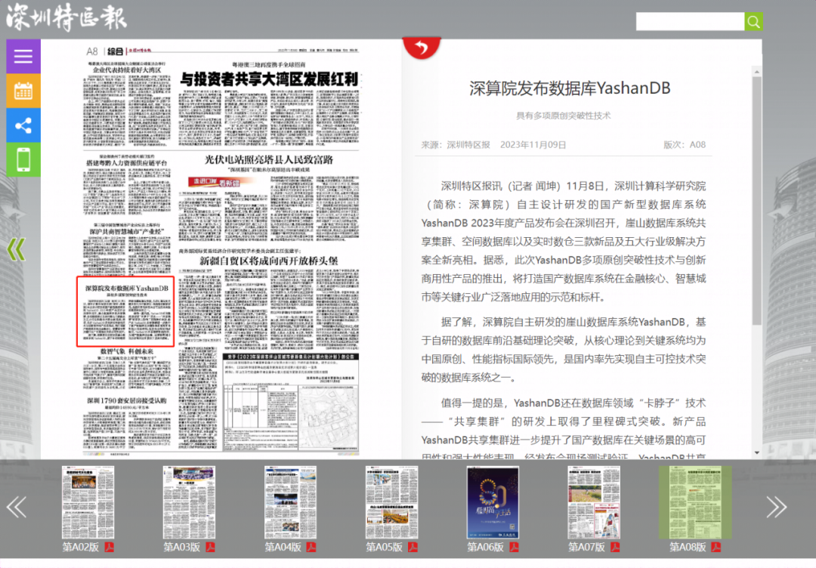
Task: Open the purple hamburger menu
Action: click(23, 56)
